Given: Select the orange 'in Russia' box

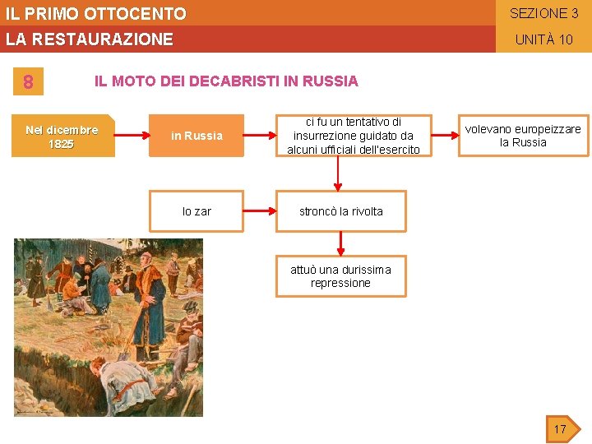Looking at the screenshot, I should (x=197, y=136).
